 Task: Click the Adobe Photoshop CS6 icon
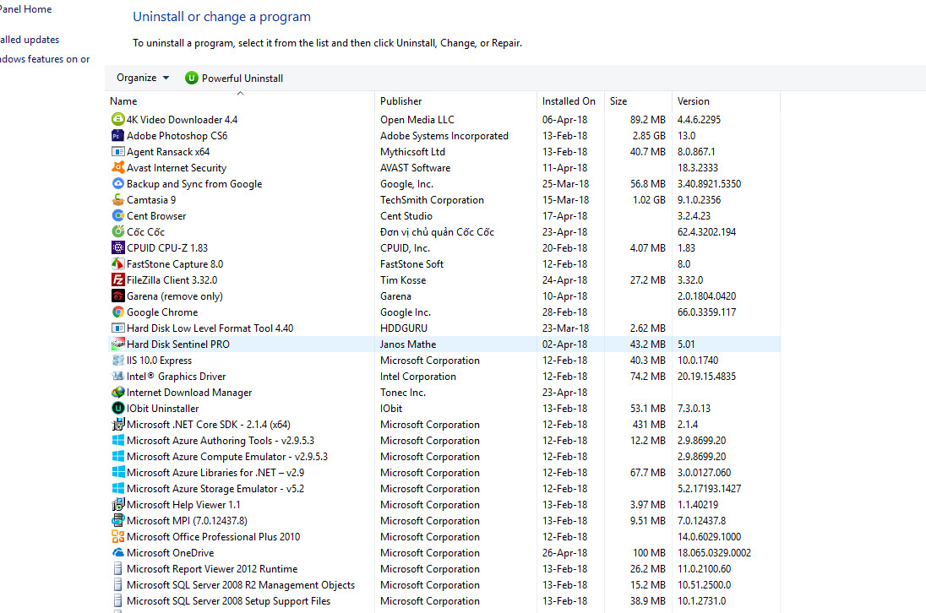pyautogui.click(x=118, y=135)
